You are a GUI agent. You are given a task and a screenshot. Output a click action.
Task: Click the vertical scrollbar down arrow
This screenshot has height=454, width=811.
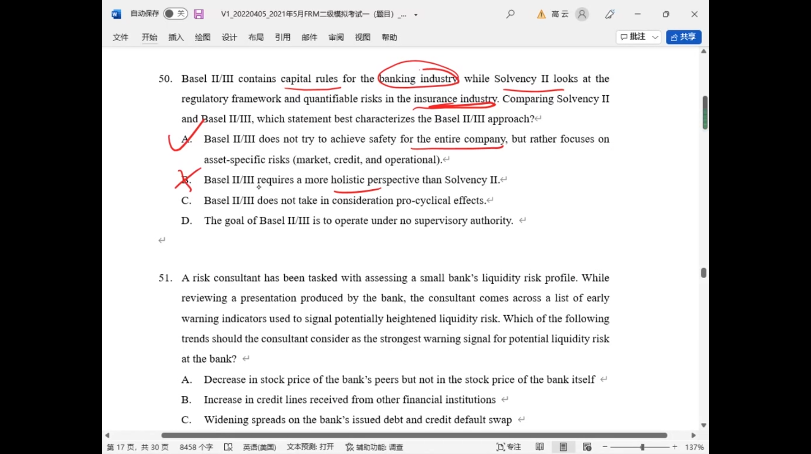point(704,425)
